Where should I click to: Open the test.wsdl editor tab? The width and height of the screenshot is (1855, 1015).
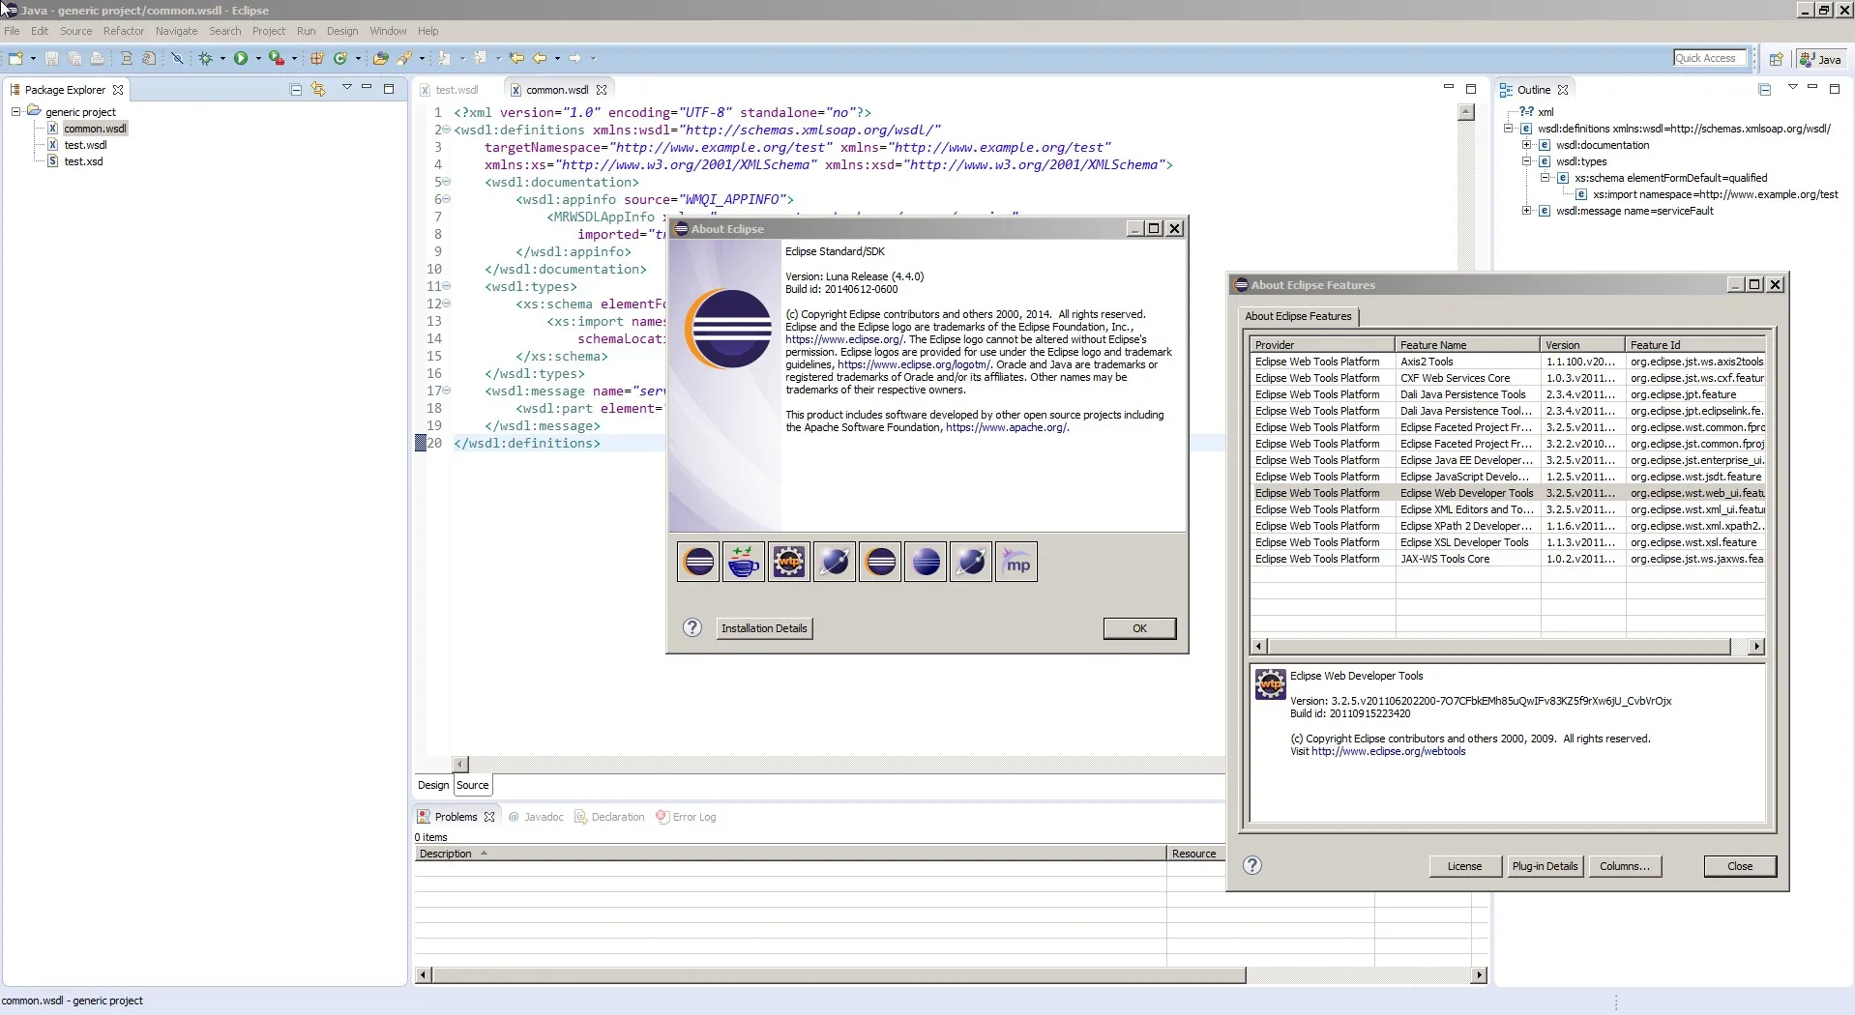click(x=456, y=90)
